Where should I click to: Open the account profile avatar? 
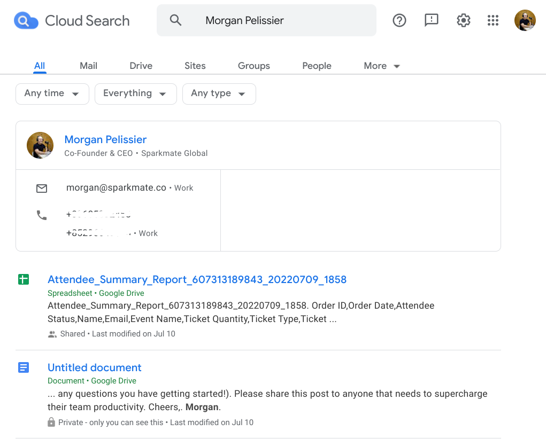pos(525,20)
